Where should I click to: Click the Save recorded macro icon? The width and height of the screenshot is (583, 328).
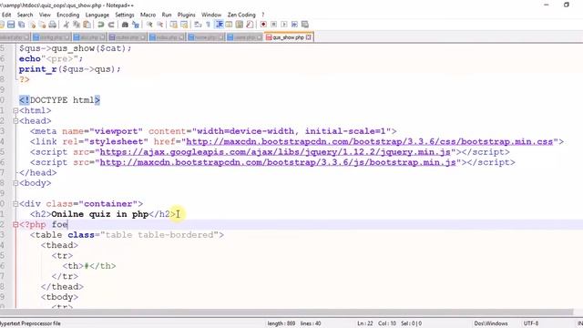pos(305,25)
